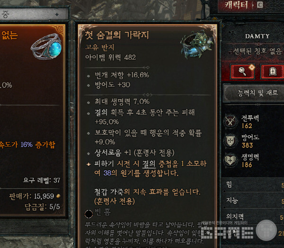
Task: Click the C hotkey badge by 캐릭터
Action: [x=260, y=5]
